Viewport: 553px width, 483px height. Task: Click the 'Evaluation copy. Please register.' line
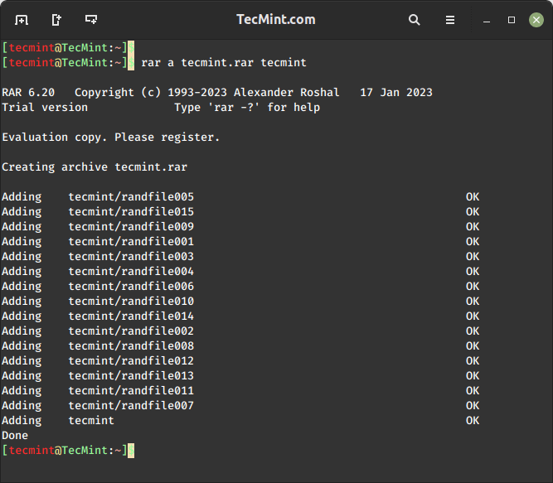(111, 138)
